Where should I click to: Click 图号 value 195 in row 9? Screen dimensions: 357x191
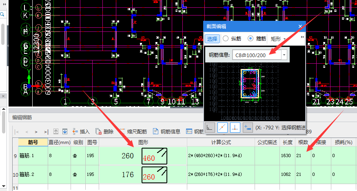pos(91,156)
